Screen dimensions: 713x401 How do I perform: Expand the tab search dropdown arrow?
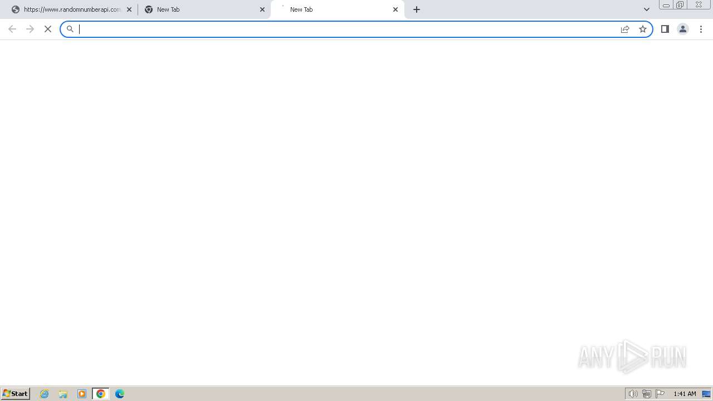[647, 9]
